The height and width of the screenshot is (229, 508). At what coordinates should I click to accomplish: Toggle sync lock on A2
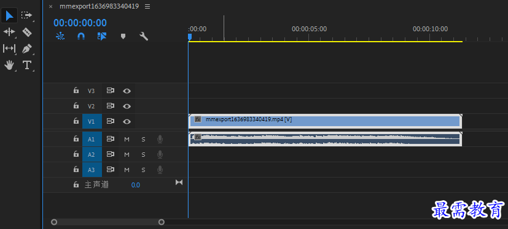pyautogui.click(x=111, y=154)
